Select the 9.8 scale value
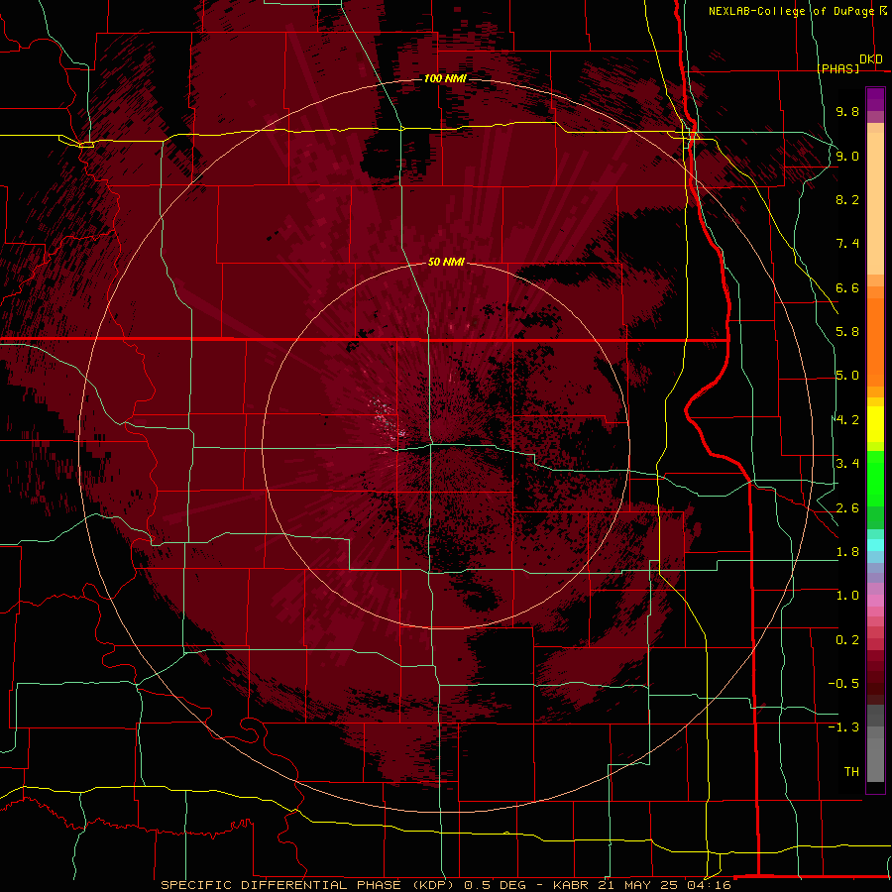Image resolution: width=892 pixels, height=892 pixels. [x=847, y=111]
